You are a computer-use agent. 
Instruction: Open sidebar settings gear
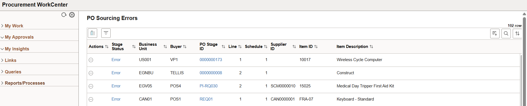coord(72,15)
